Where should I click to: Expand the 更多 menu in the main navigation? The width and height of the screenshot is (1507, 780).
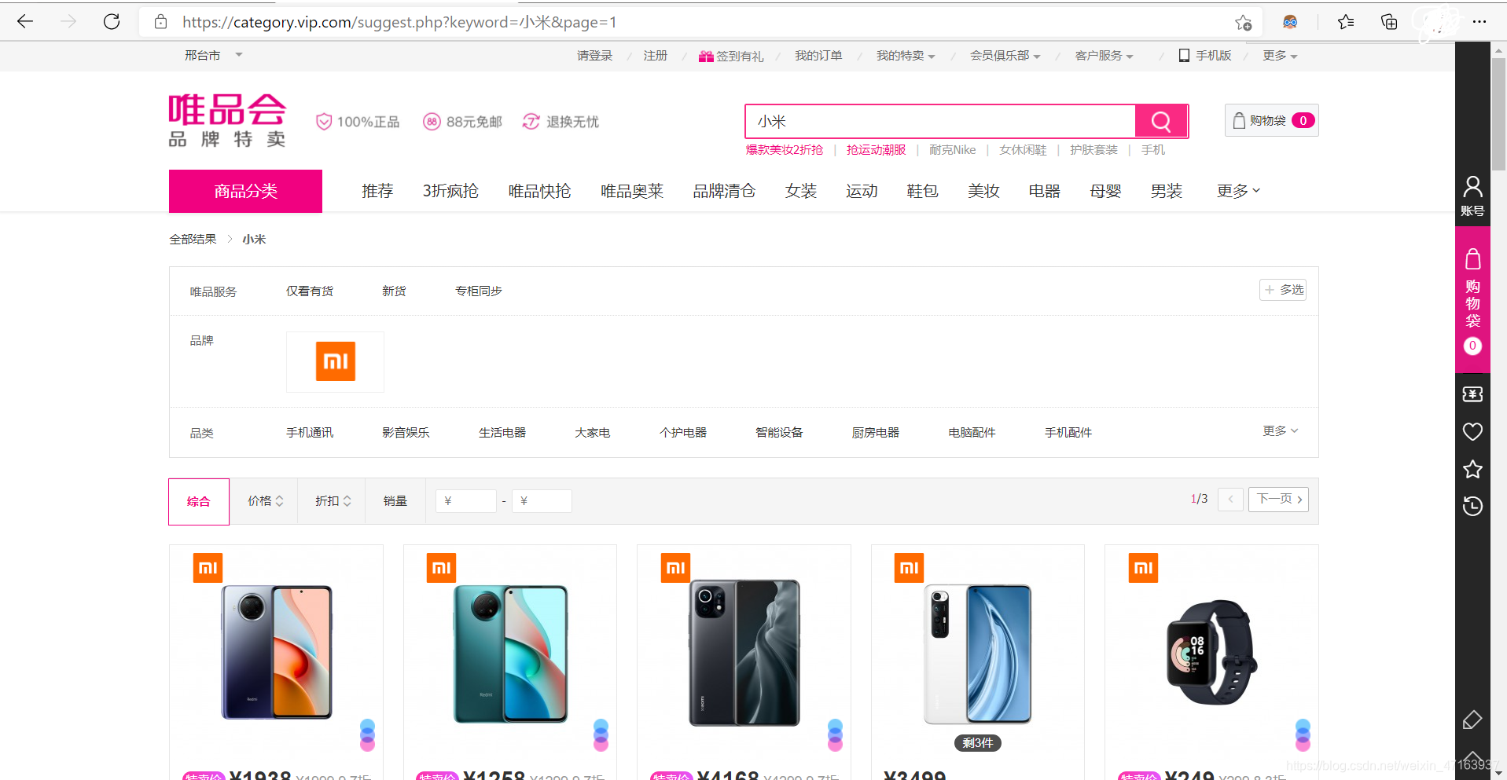click(x=1238, y=191)
